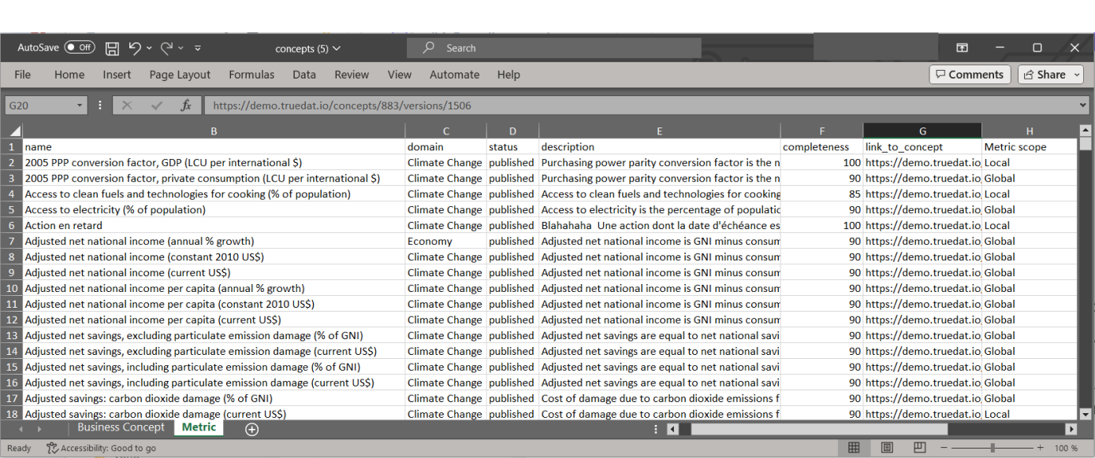The width and height of the screenshot is (1095, 458).
Task: Check Accessibility: Good to go status
Action: coord(101,448)
